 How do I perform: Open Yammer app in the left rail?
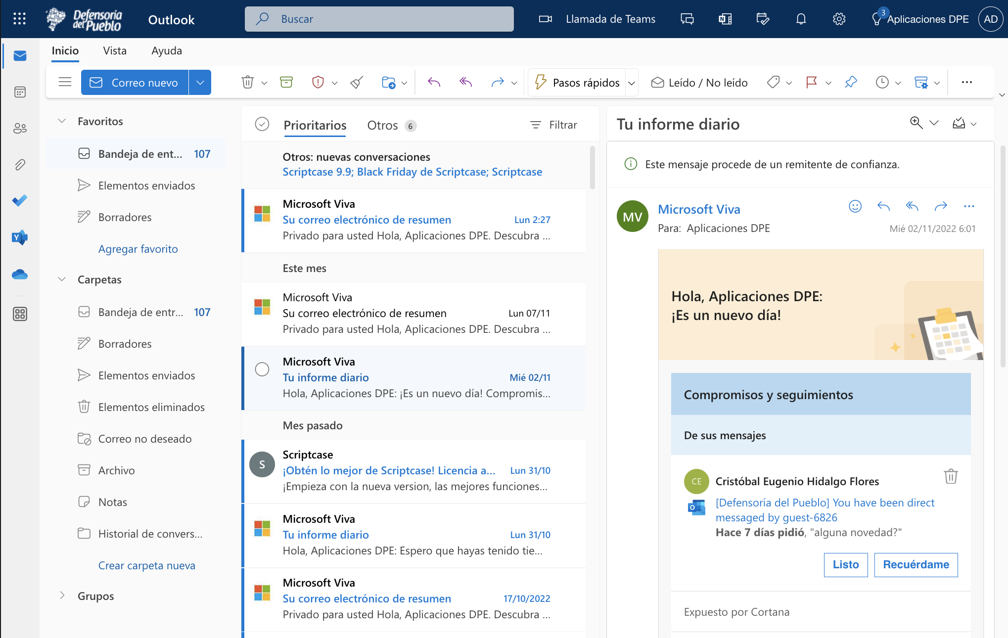tap(20, 237)
